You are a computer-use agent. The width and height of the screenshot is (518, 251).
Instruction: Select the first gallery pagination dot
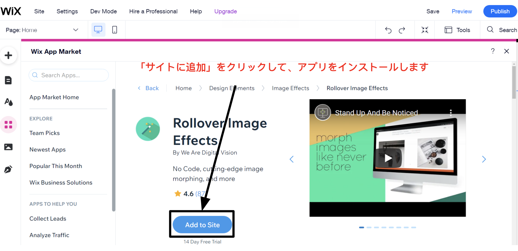[x=361, y=227]
